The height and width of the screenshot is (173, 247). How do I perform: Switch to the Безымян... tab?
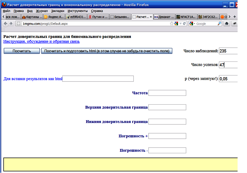[120, 17]
